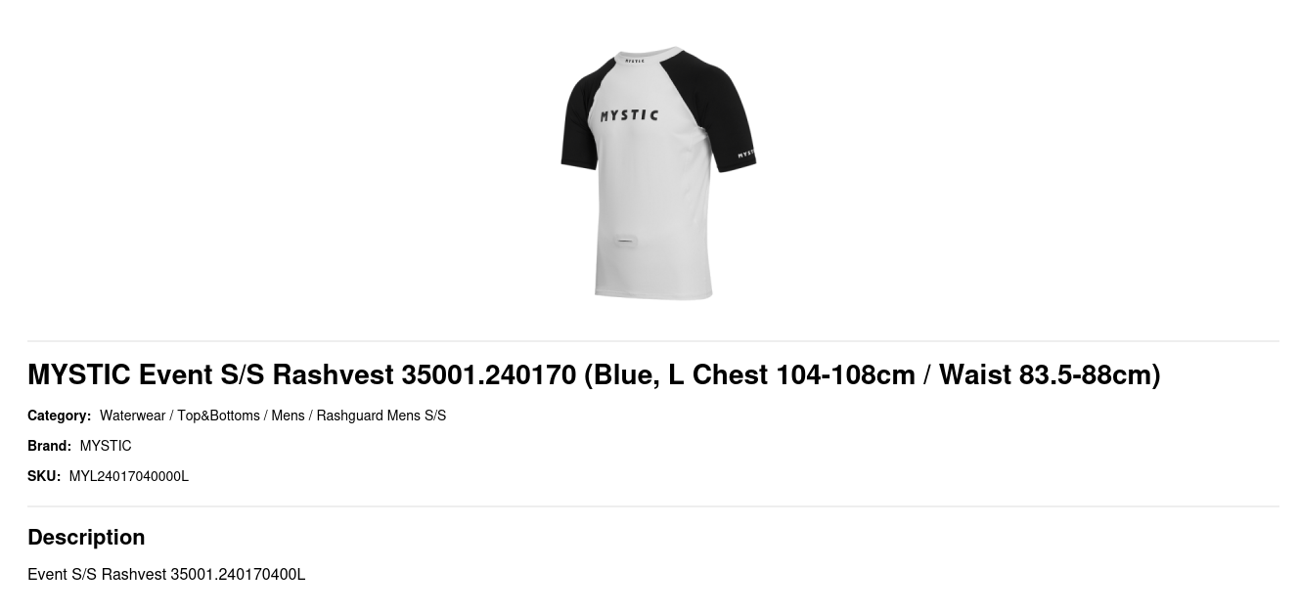Select the SKU code MYL24017040000L

pos(129,476)
